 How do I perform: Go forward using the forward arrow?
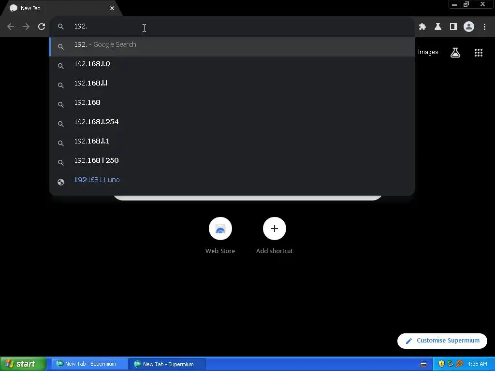26,27
